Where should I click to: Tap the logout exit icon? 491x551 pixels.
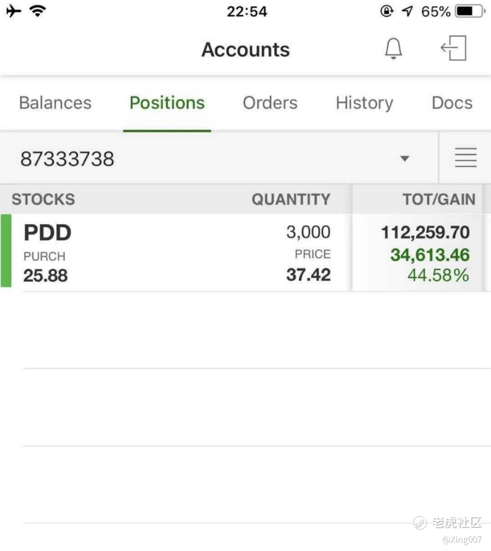tap(454, 48)
